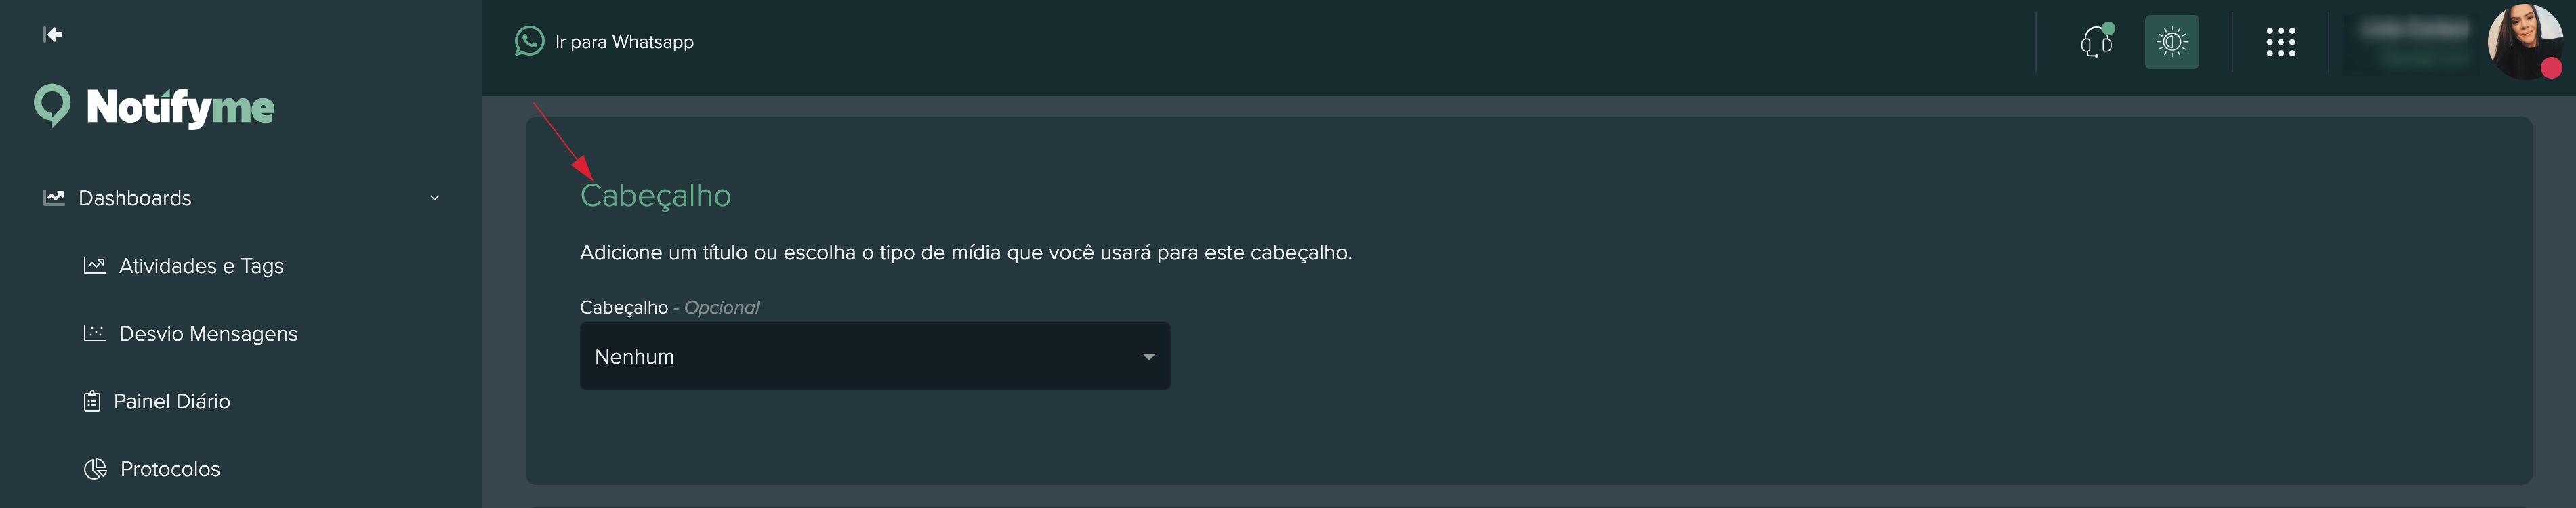Toggle the light/dark theme sun button
Viewport: 2576px width, 508px height.
coord(2171,42)
